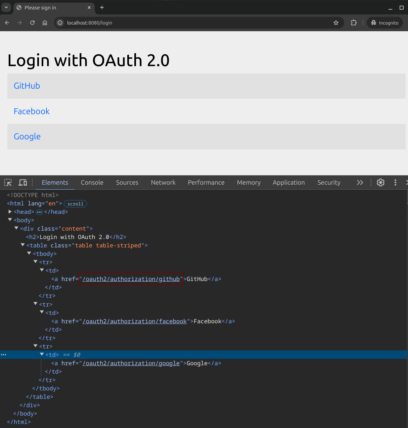Open the Security tab
The height and width of the screenshot is (428, 408).
329,183
